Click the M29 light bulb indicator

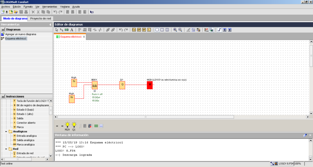point(68,125)
